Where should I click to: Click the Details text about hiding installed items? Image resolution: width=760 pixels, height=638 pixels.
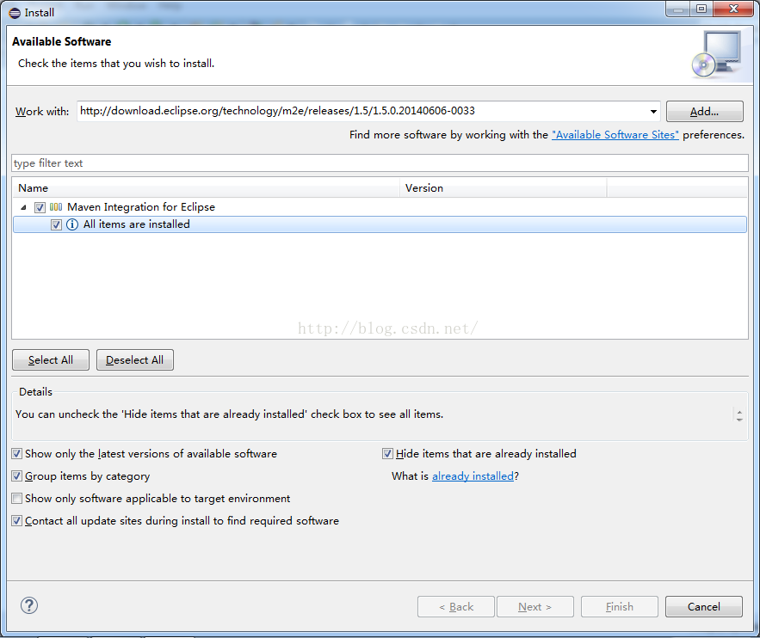click(x=229, y=414)
